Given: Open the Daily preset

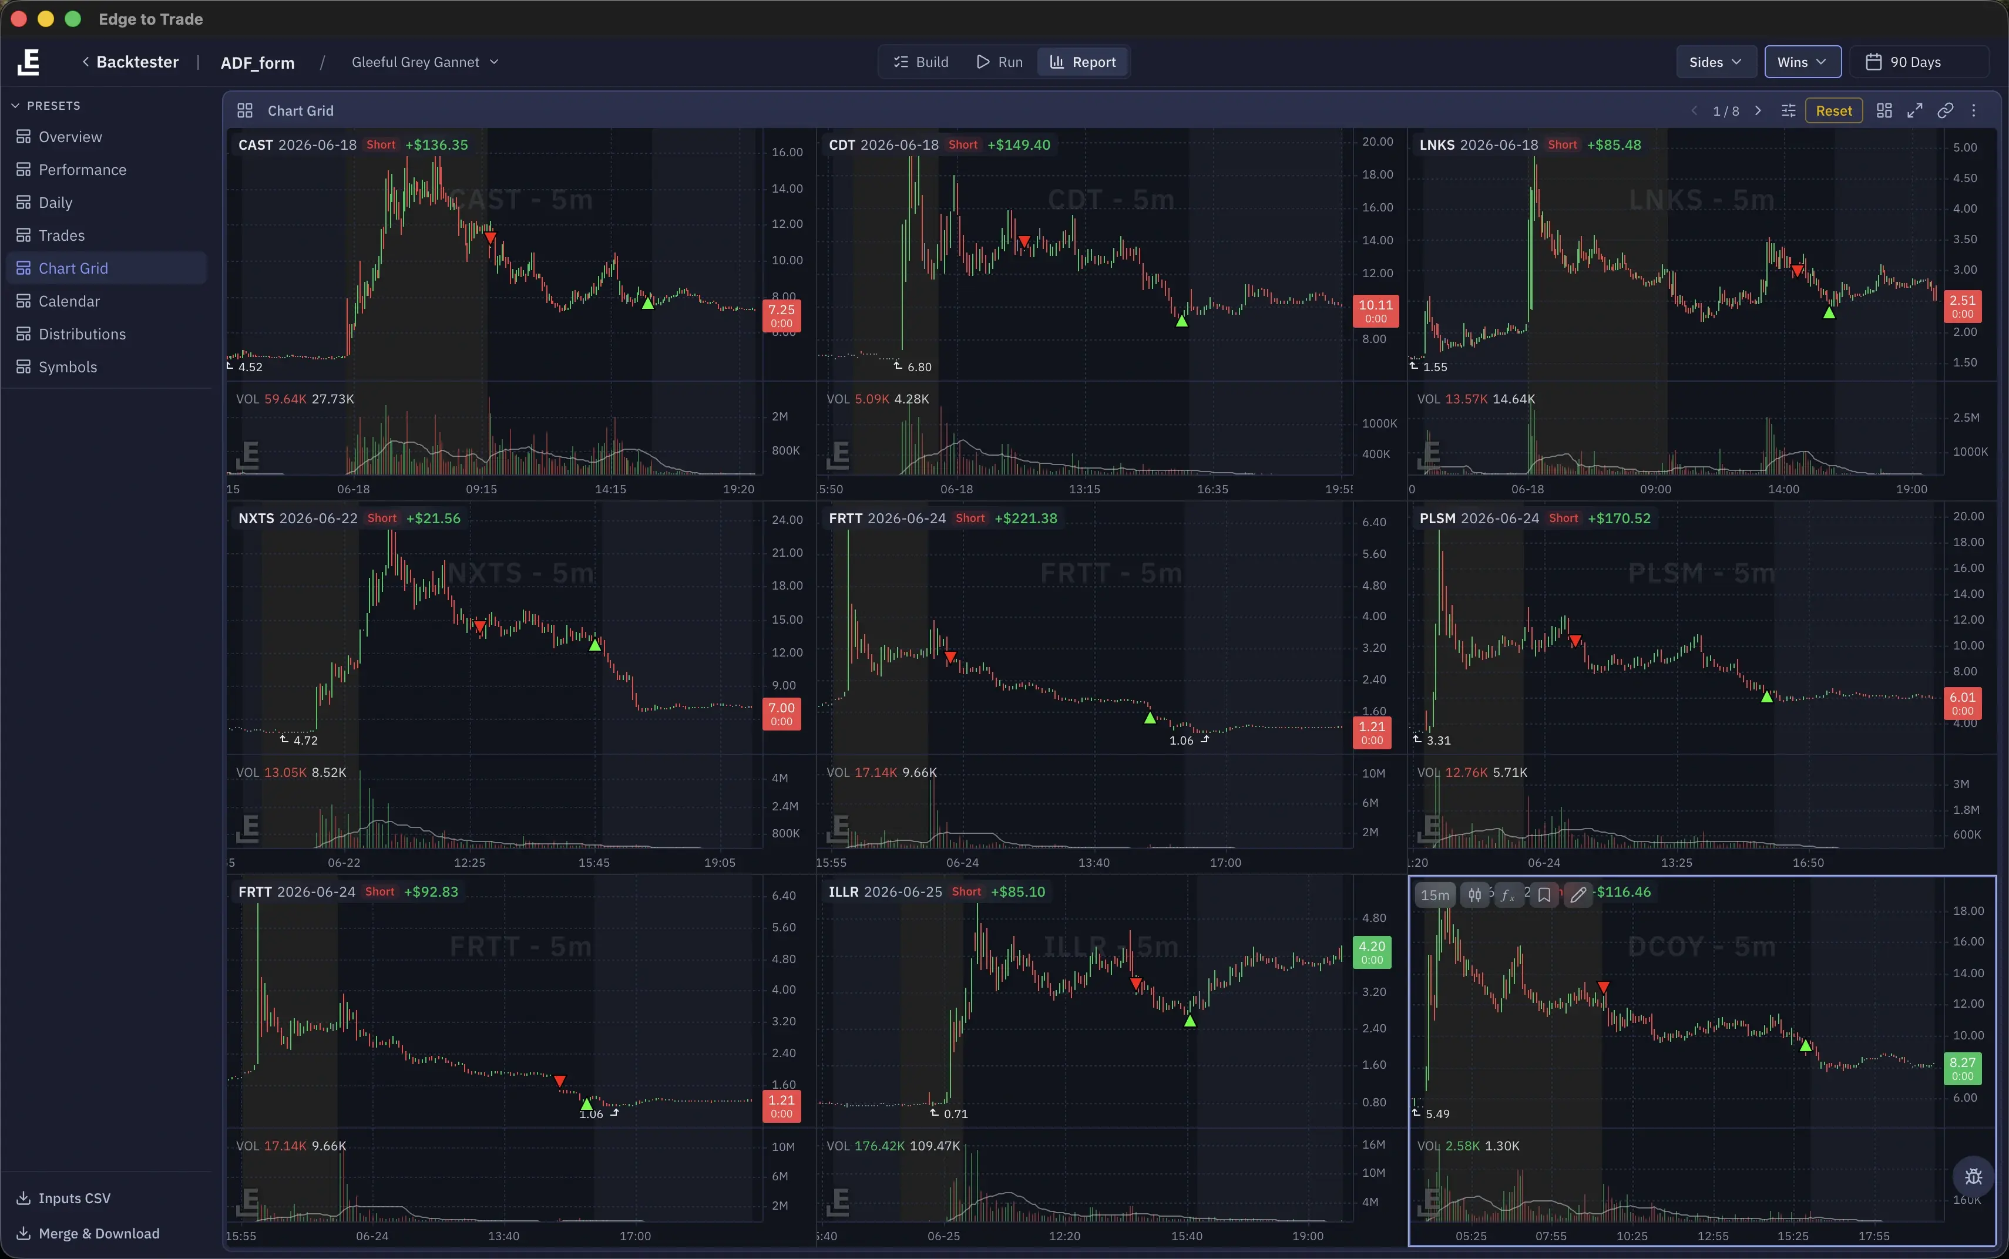Looking at the screenshot, I should (106, 203).
